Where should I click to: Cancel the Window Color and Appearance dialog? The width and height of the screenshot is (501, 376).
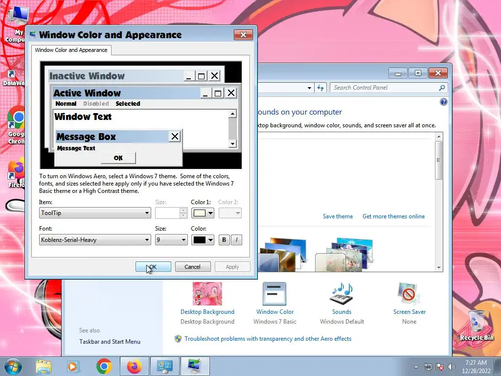193,267
